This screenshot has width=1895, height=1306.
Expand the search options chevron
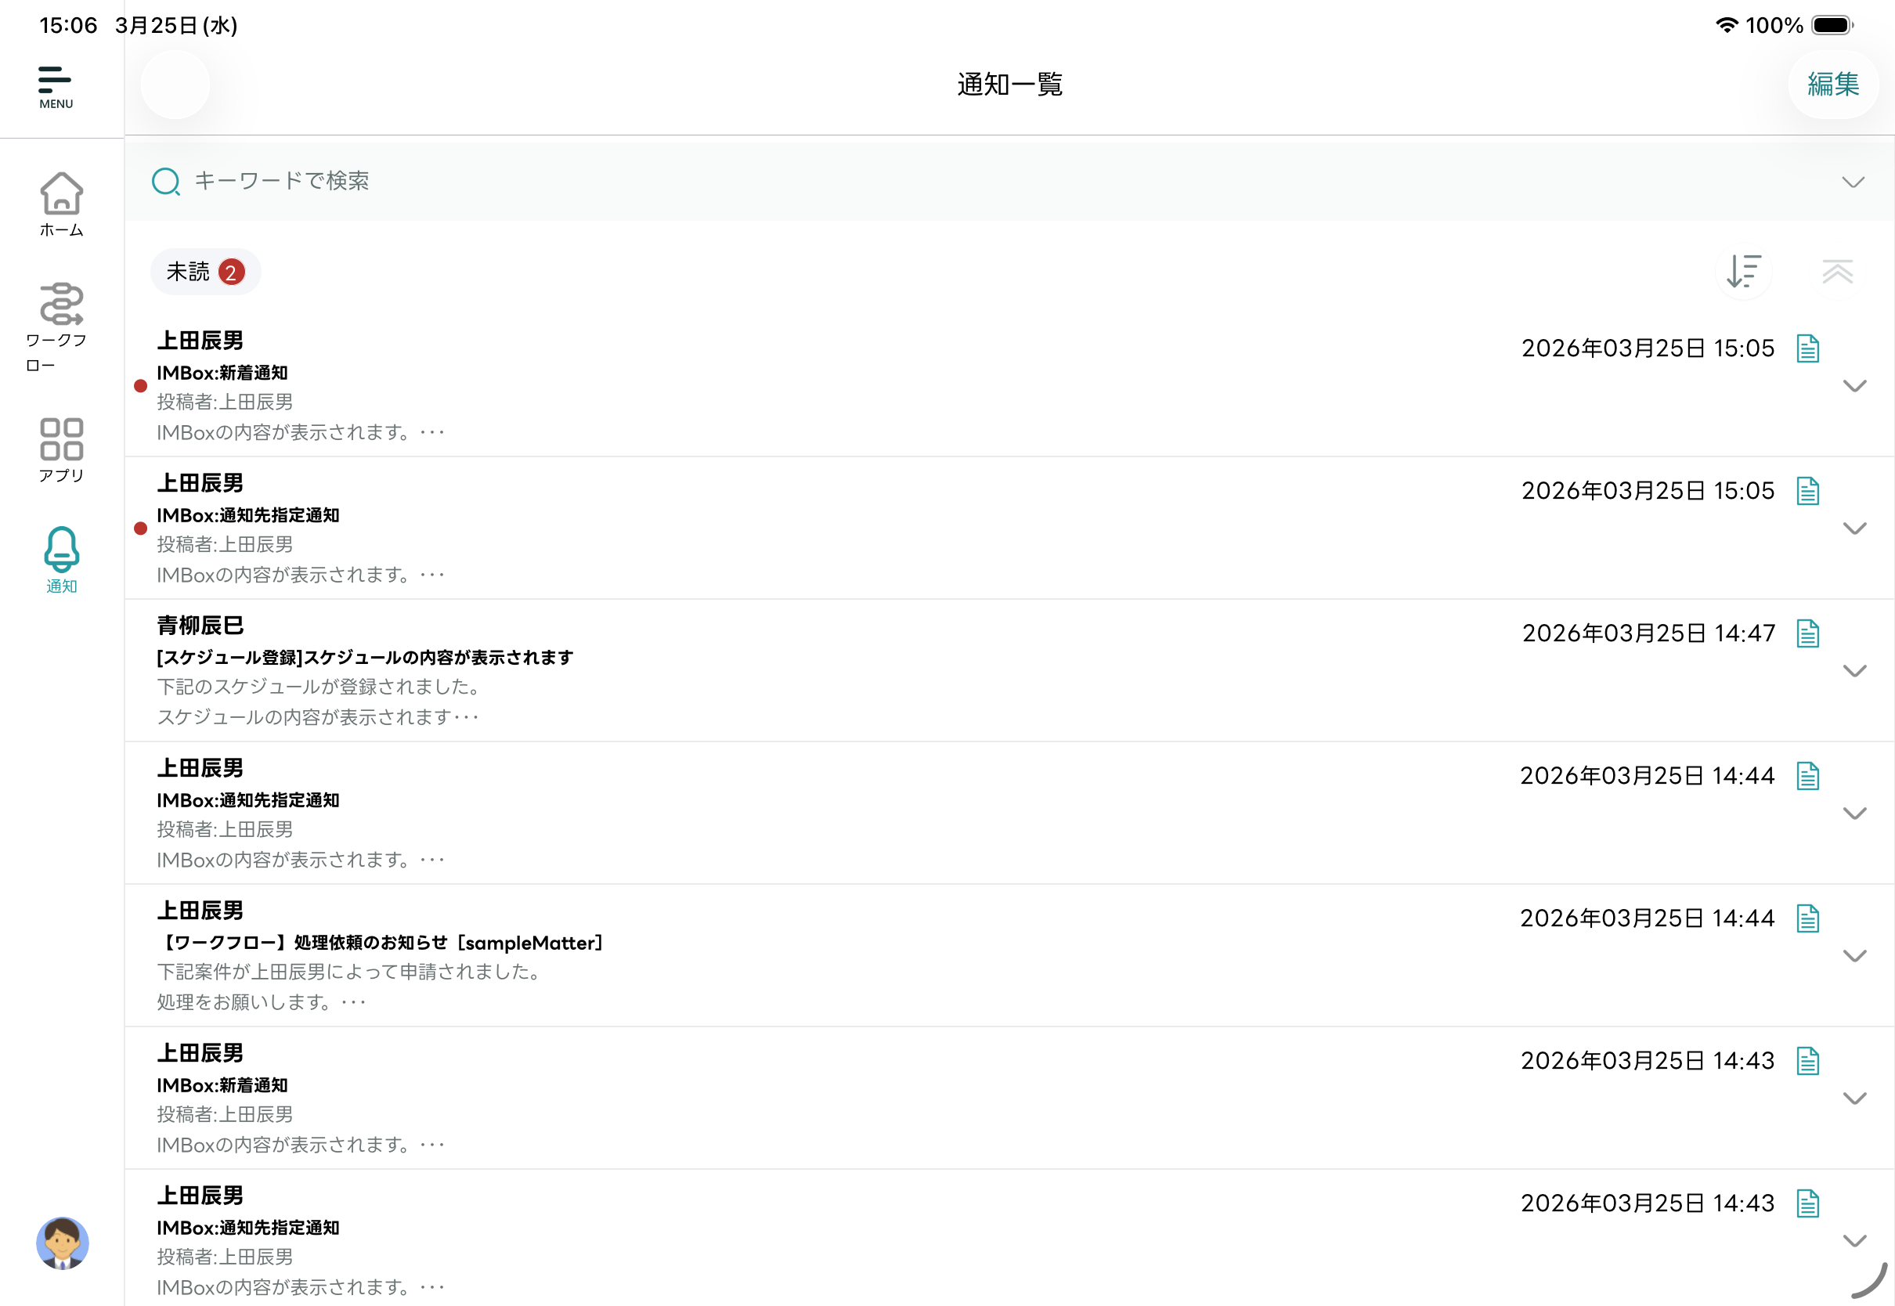click(x=1853, y=182)
